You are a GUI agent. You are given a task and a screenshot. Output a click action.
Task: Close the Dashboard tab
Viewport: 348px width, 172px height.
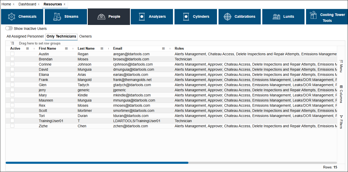39,4
